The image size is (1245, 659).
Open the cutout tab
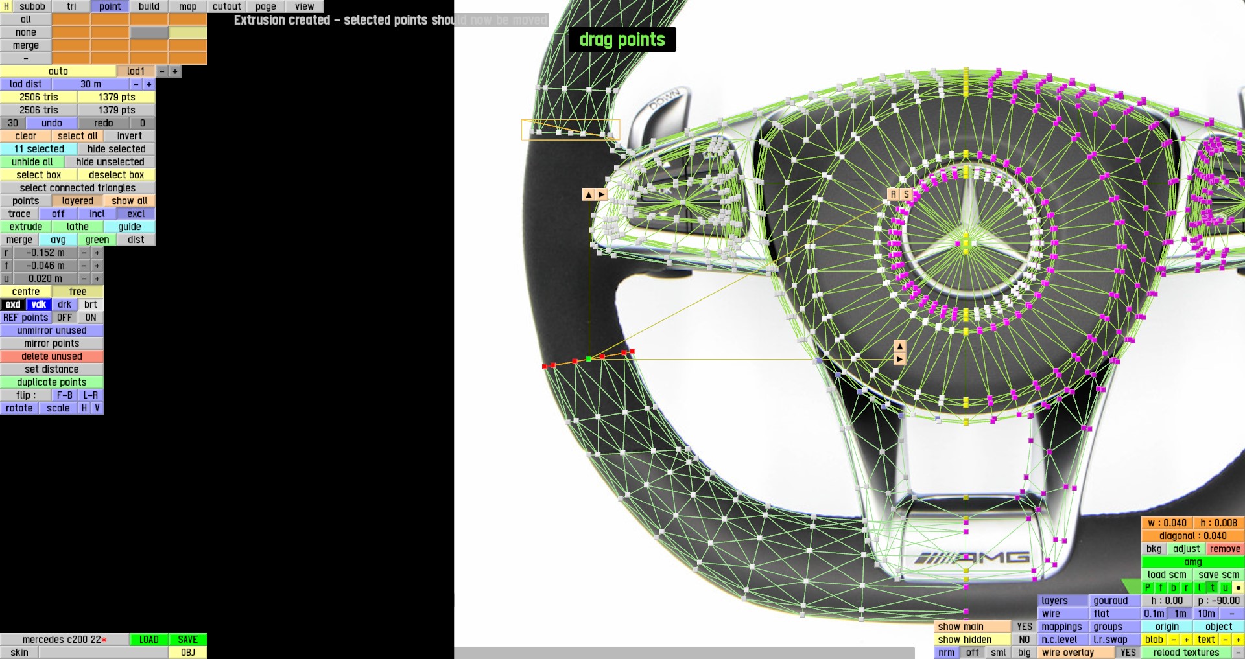coord(227,6)
